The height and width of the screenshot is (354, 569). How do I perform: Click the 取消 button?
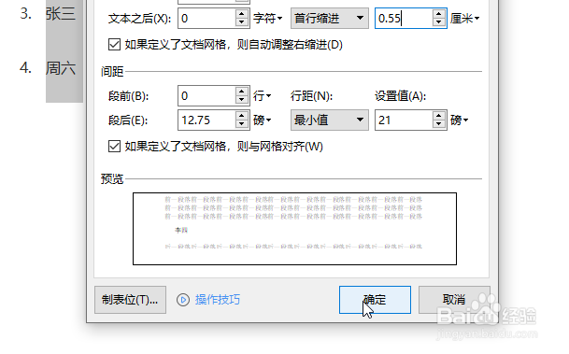click(454, 300)
